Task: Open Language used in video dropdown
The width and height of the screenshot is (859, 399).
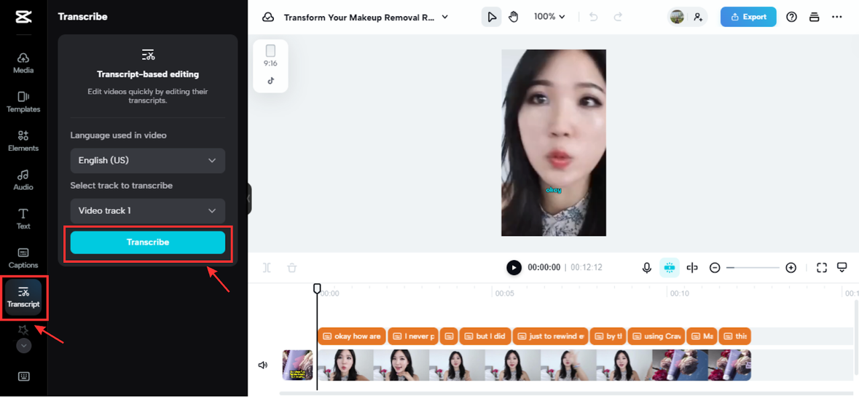Action: (148, 160)
